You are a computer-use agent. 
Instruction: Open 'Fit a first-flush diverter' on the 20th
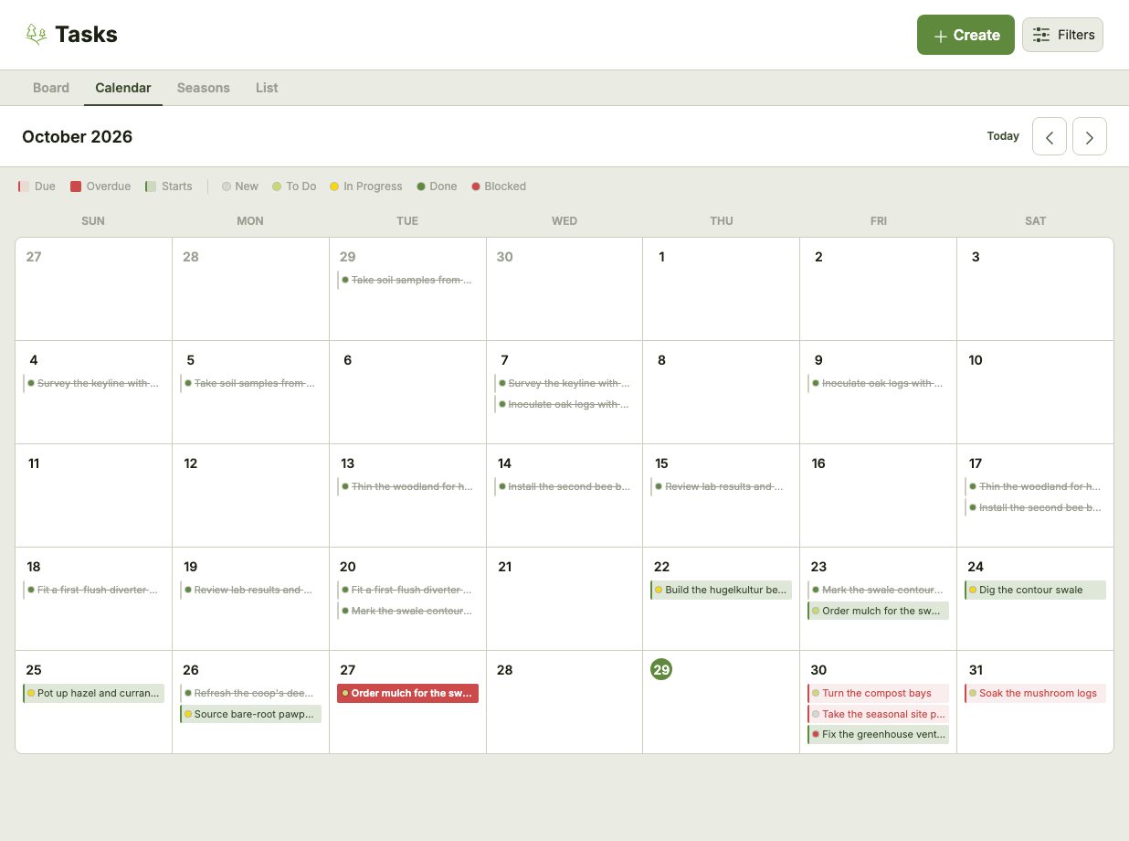(x=407, y=590)
